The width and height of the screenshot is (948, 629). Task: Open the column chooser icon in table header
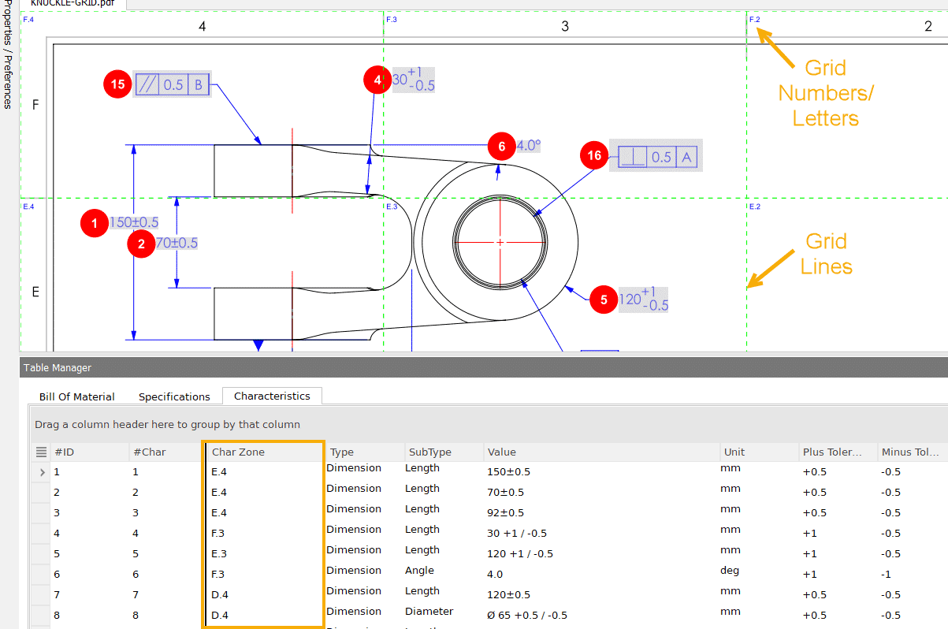tap(42, 452)
